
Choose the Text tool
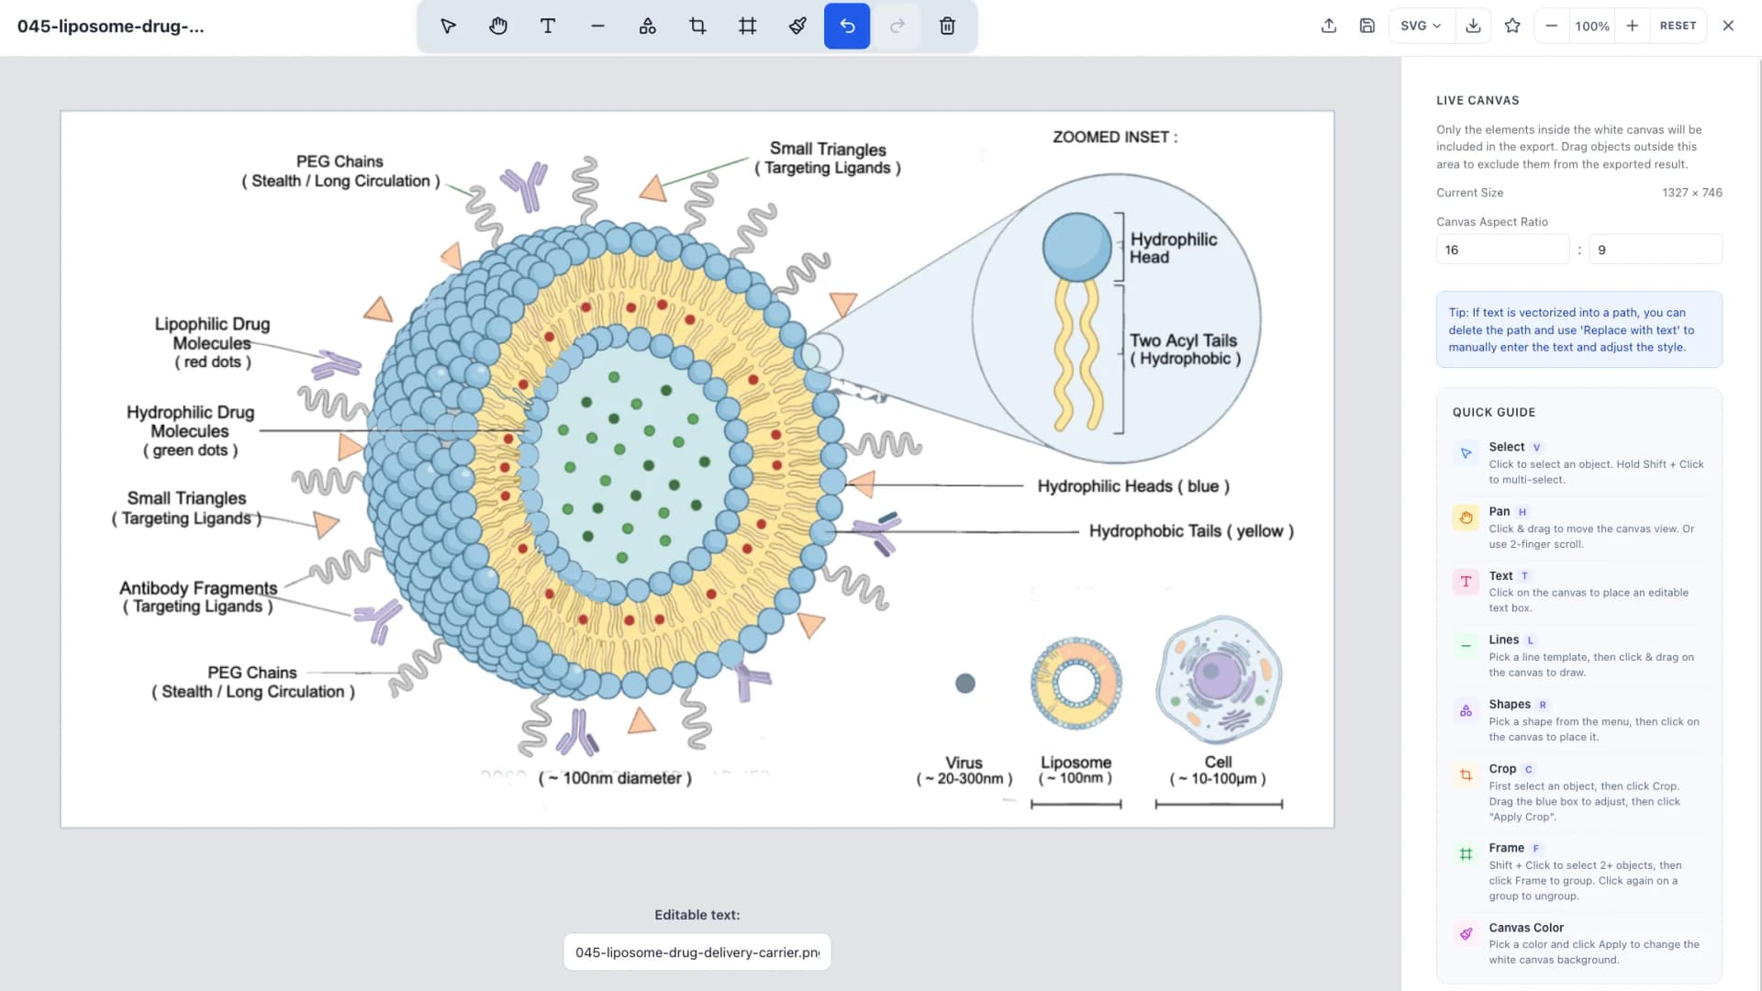[548, 26]
